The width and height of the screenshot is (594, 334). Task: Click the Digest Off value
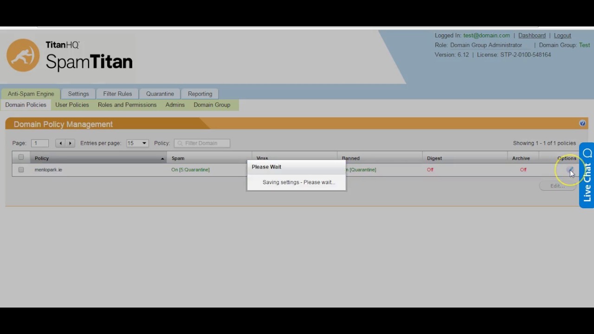430,170
